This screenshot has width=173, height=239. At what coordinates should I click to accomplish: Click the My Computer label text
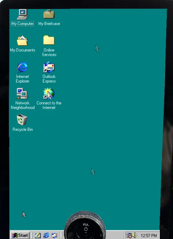(22, 24)
